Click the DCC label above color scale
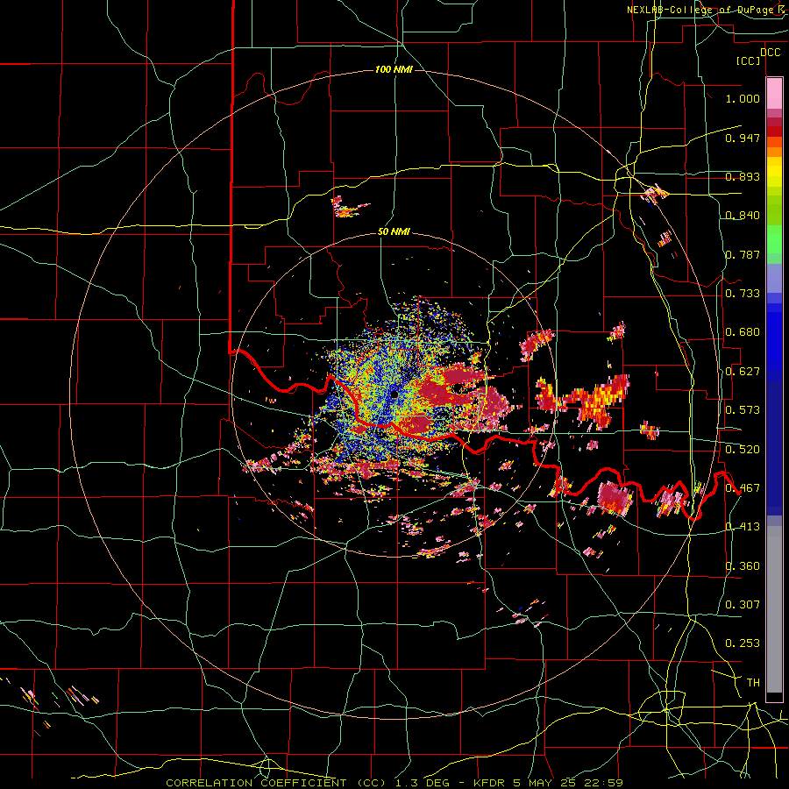Viewport: 789px width, 789px height. pos(770,53)
